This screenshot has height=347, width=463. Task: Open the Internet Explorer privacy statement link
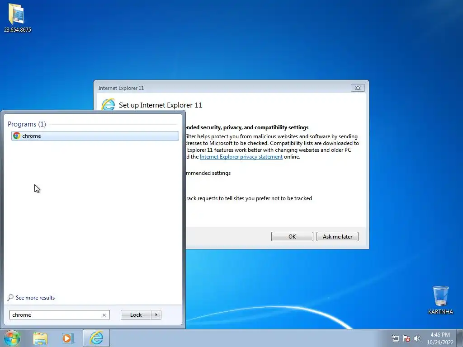pyautogui.click(x=241, y=157)
